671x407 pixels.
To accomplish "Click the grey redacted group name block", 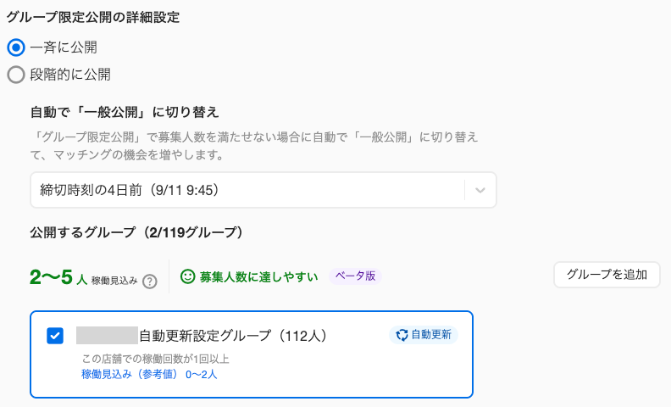I will (107, 336).
